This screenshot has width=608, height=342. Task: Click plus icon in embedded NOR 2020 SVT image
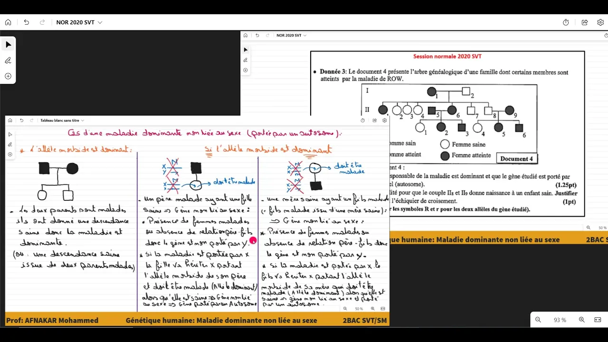[245, 70]
